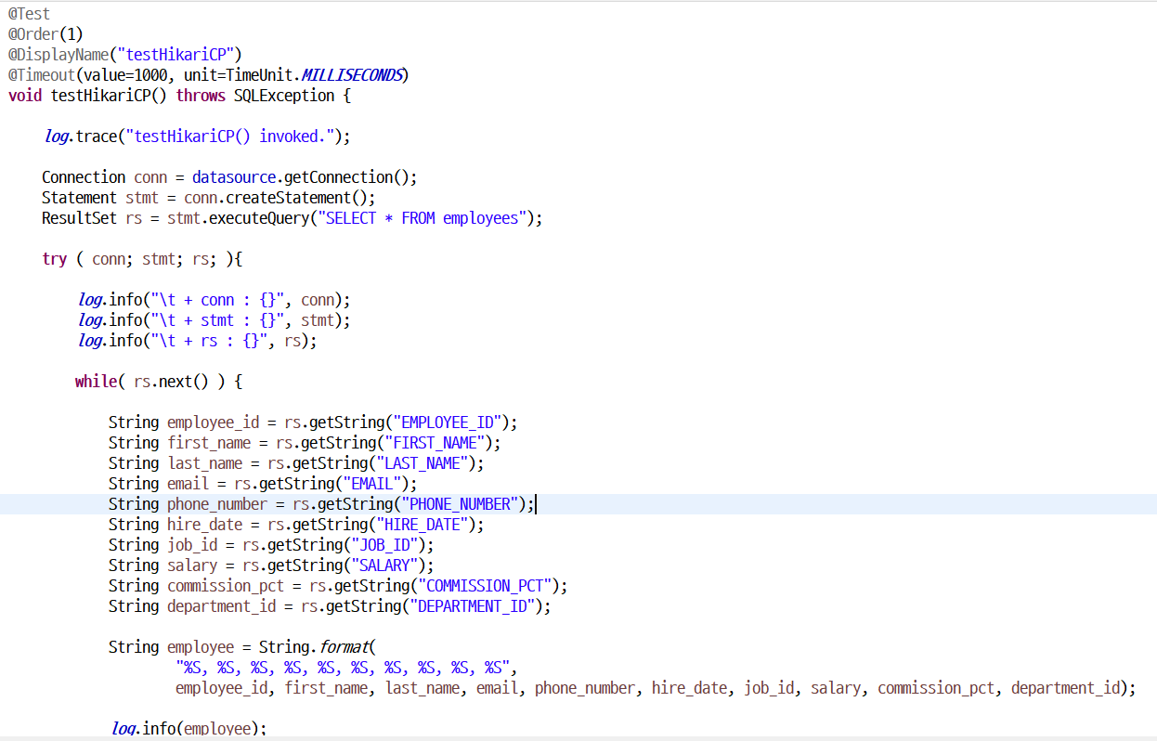Click the ResultSet type declaration
Screen dimensions: 1157x741
pyautogui.click(x=80, y=218)
